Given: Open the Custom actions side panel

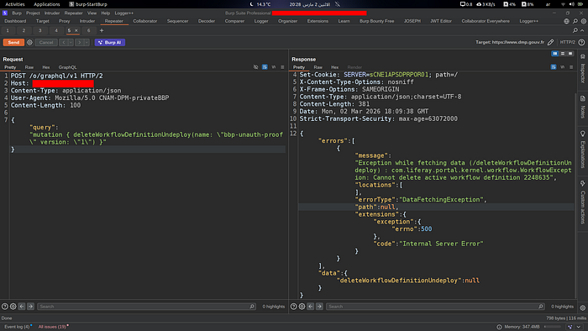Looking at the screenshot, I should coord(583,202).
